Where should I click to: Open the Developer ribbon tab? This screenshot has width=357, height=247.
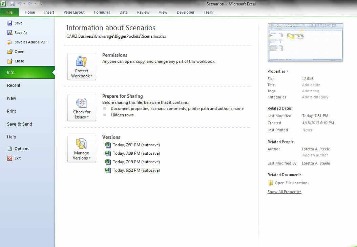pos(186,12)
